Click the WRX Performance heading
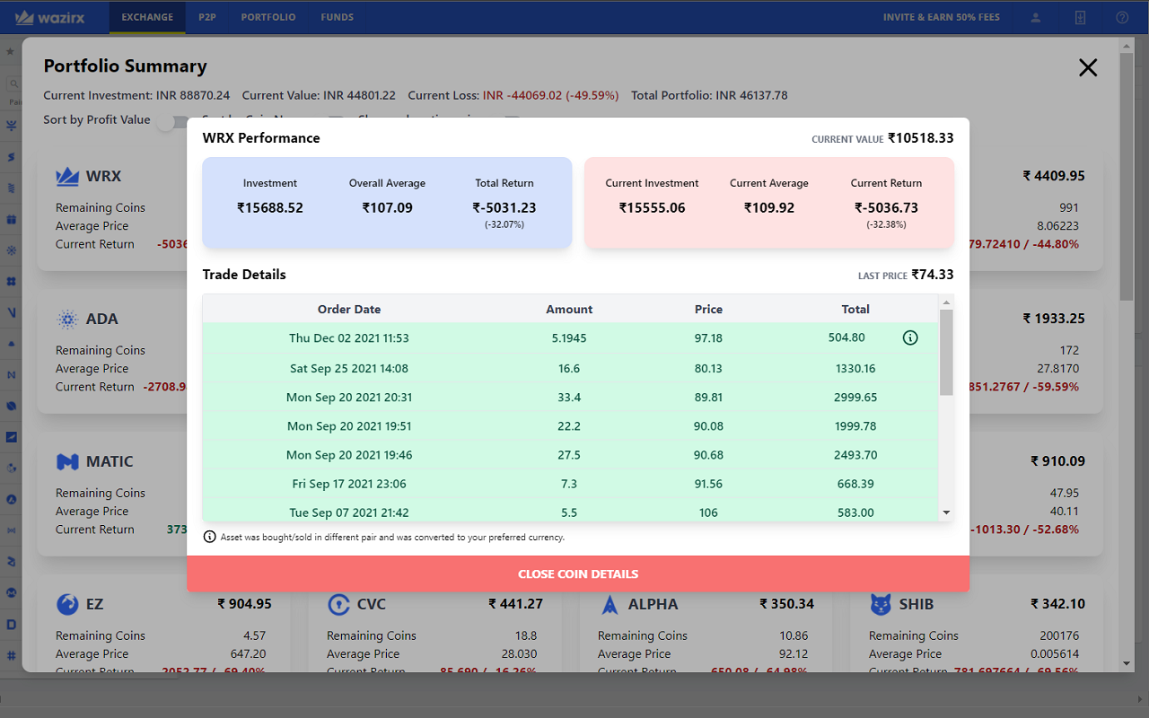The image size is (1149, 718). [x=261, y=138]
